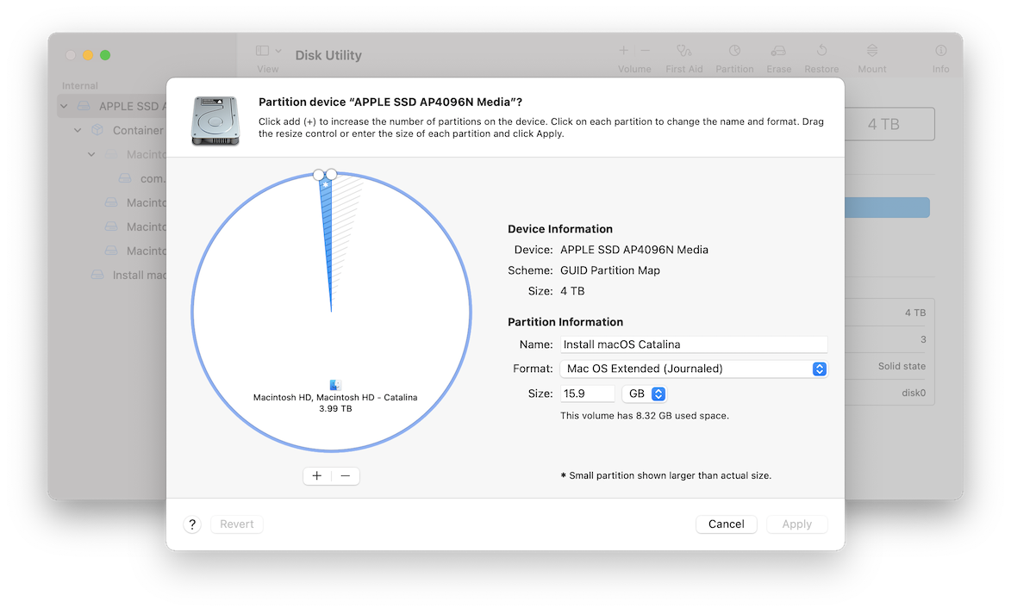Collapse the Container disclosure chevron in sidebar
The height and width of the screenshot is (614, 1011).
[78, 130]
